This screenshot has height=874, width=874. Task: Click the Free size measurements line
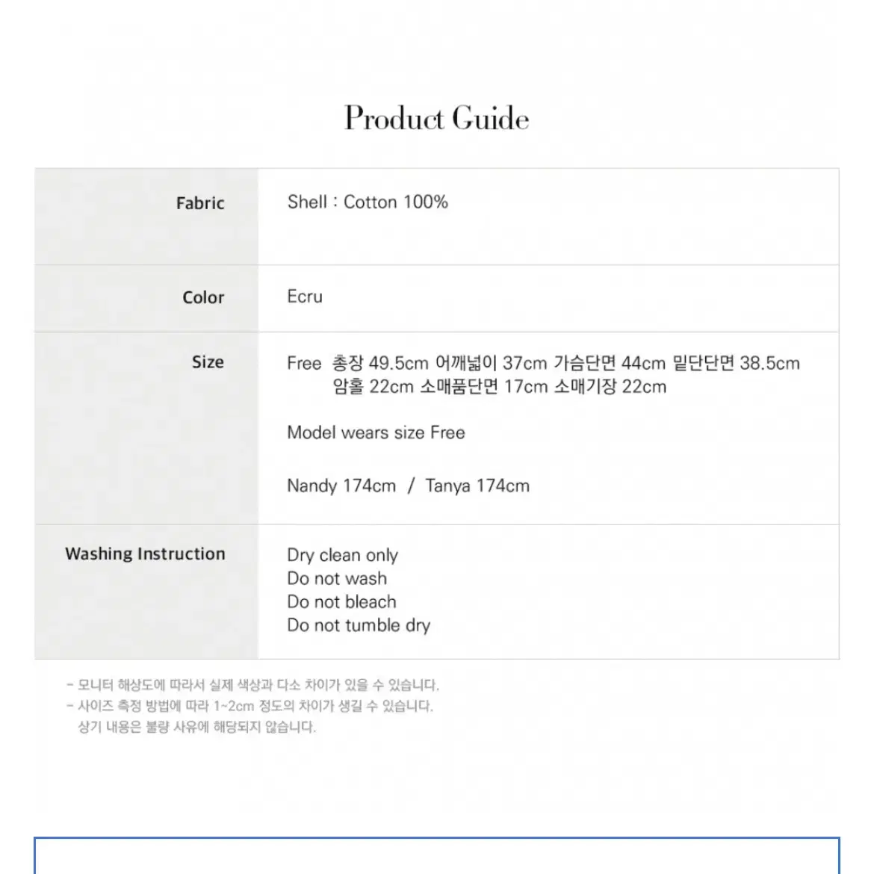(543, 364)
